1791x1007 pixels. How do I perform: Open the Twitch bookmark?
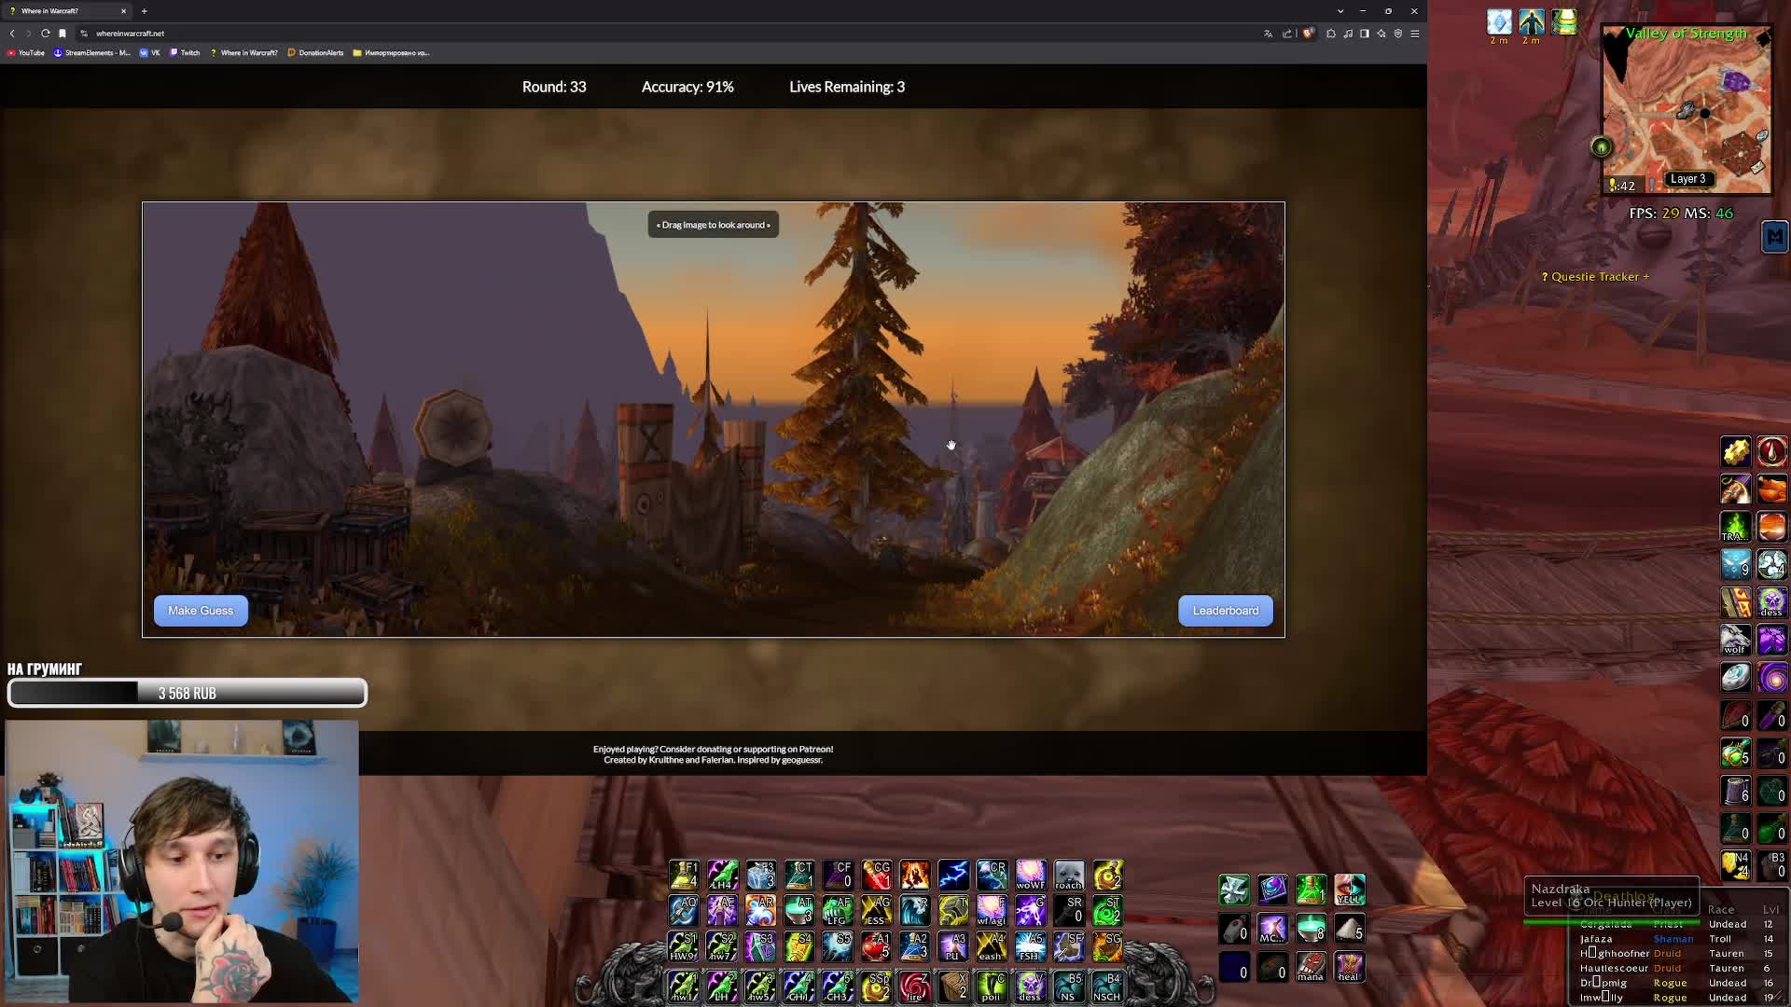[185, 53]
